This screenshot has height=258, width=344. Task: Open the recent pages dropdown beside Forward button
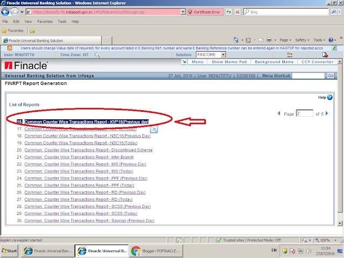click(x=21, y=12)
